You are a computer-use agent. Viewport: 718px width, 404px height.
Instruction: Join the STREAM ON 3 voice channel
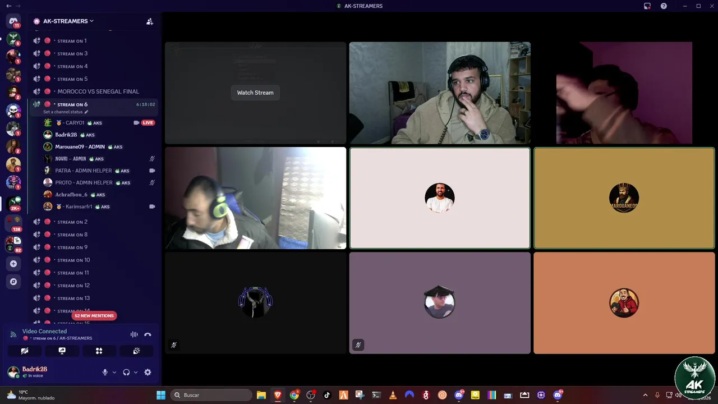(94, 53)
